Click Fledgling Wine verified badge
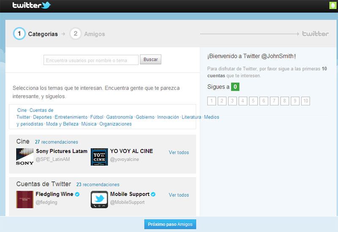The image size is (338, 232). point(77,194)
